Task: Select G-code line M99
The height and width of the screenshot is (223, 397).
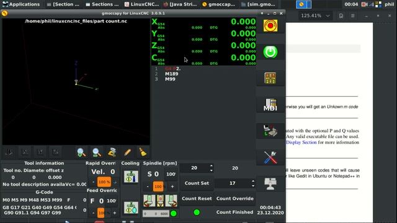Action: point(170,79)
